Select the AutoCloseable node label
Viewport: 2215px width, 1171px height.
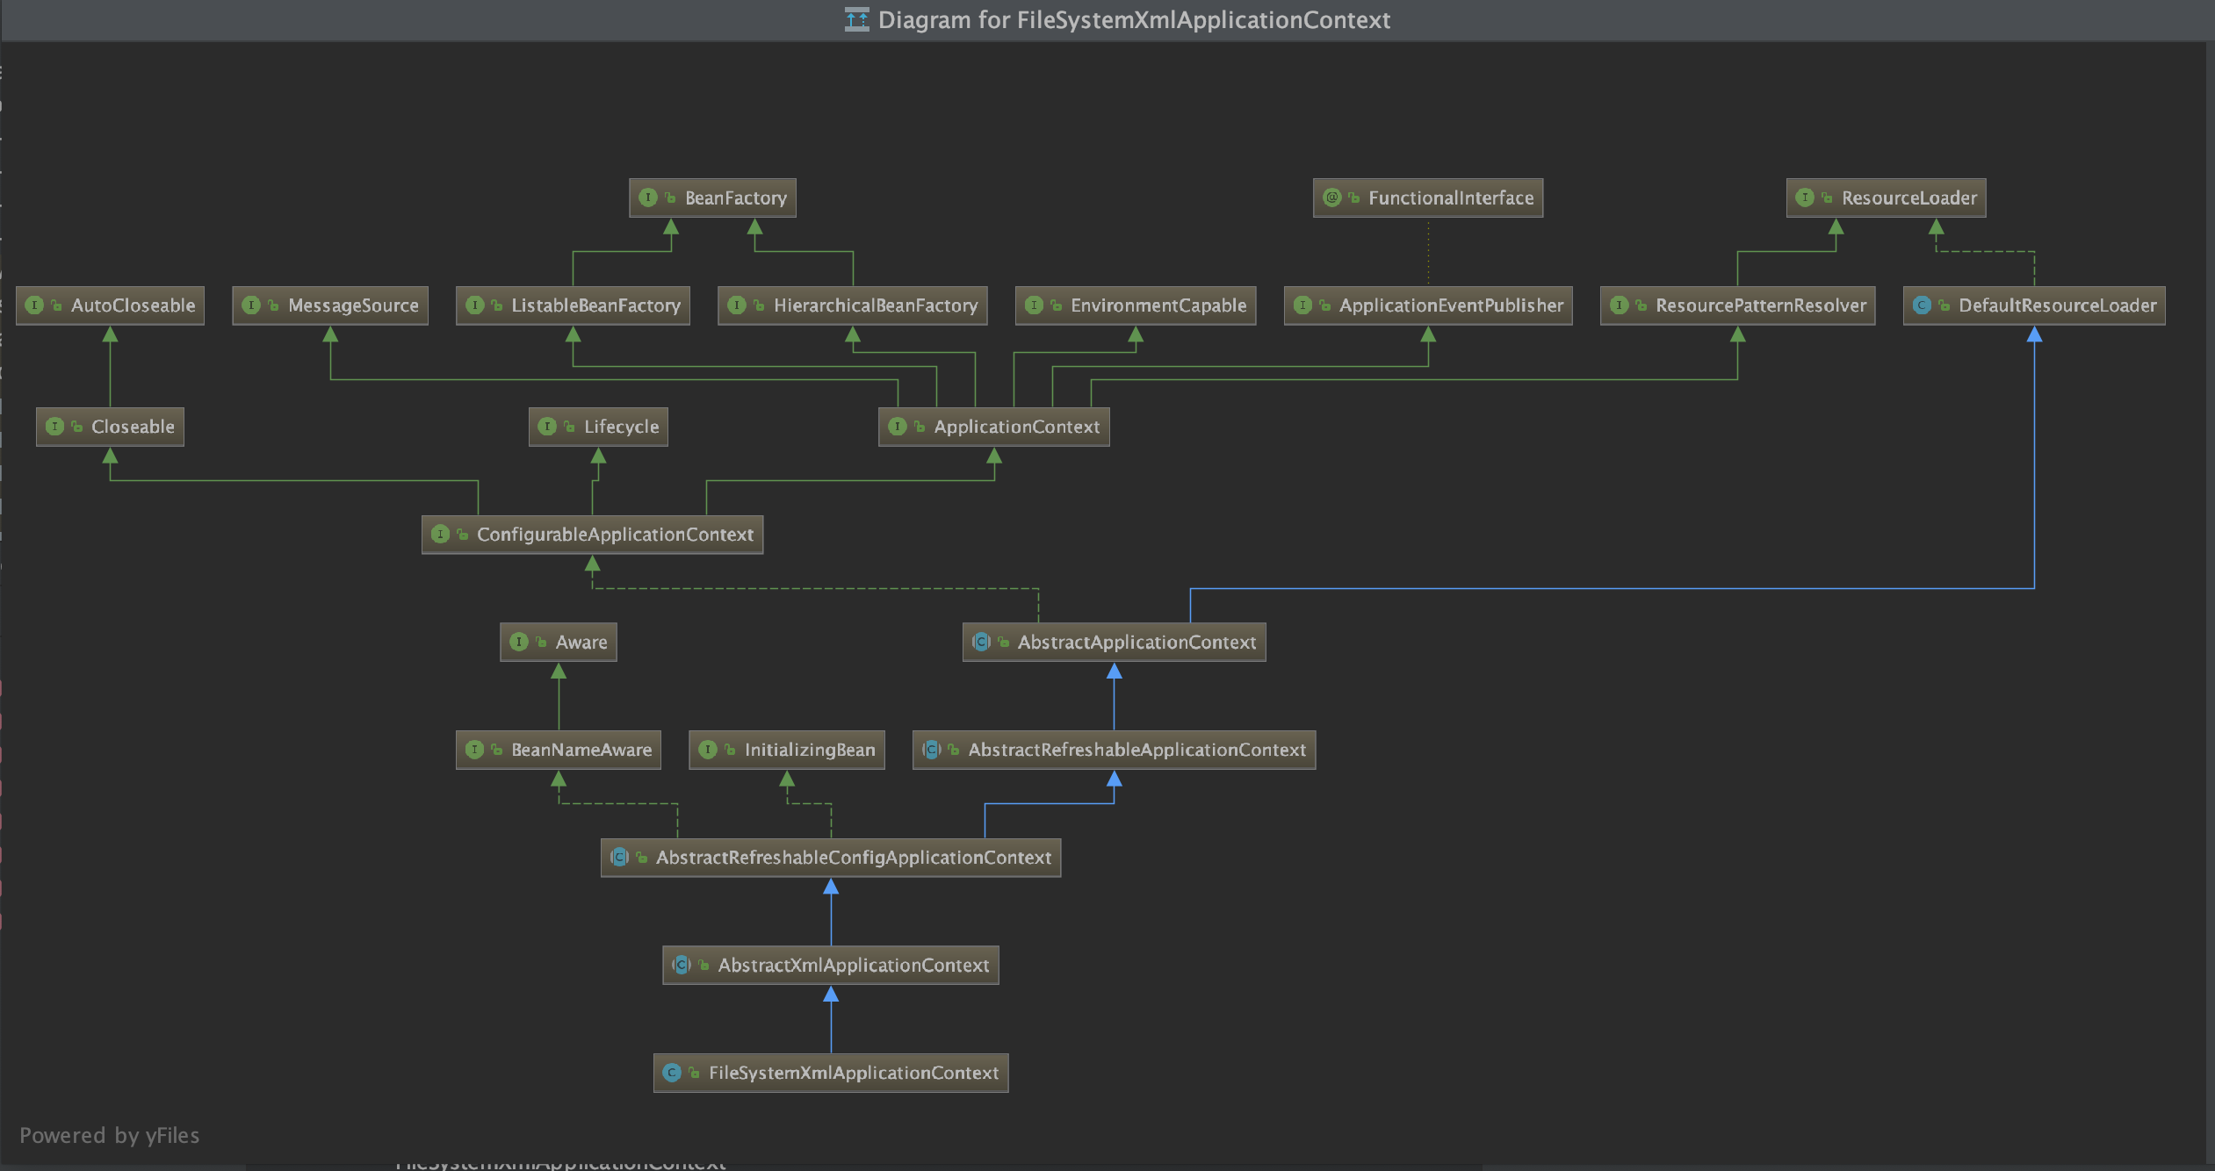pyautogui.click(x=133, y=305)
